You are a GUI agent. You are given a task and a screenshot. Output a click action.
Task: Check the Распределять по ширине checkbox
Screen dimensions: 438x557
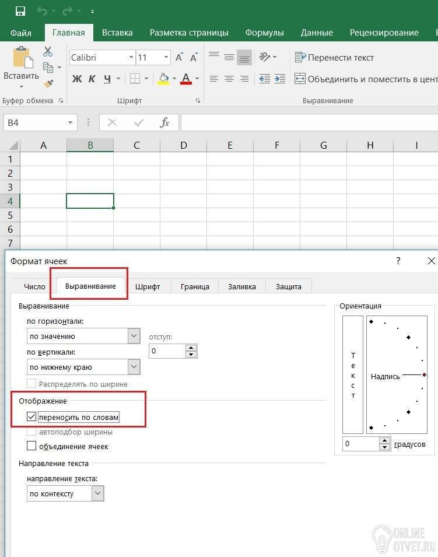(x=31, y=384)
